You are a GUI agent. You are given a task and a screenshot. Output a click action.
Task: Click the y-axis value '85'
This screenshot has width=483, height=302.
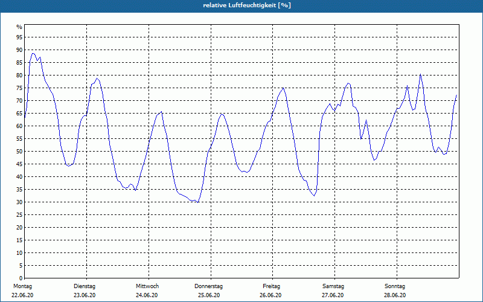[19, 63]
